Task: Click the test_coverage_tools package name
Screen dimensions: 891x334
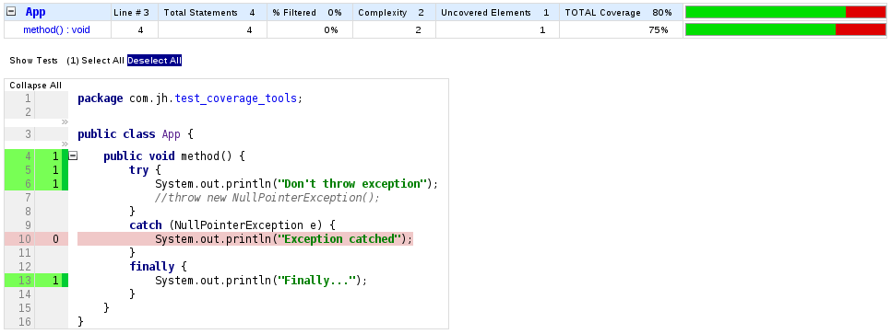Action: [235, 98]
